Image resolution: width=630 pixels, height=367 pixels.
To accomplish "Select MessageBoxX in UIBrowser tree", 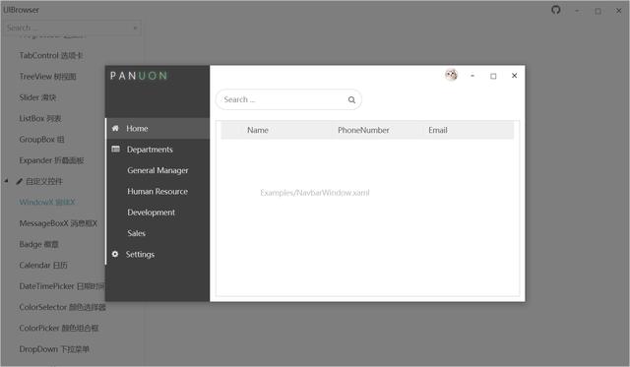I will tap(58, 223).
